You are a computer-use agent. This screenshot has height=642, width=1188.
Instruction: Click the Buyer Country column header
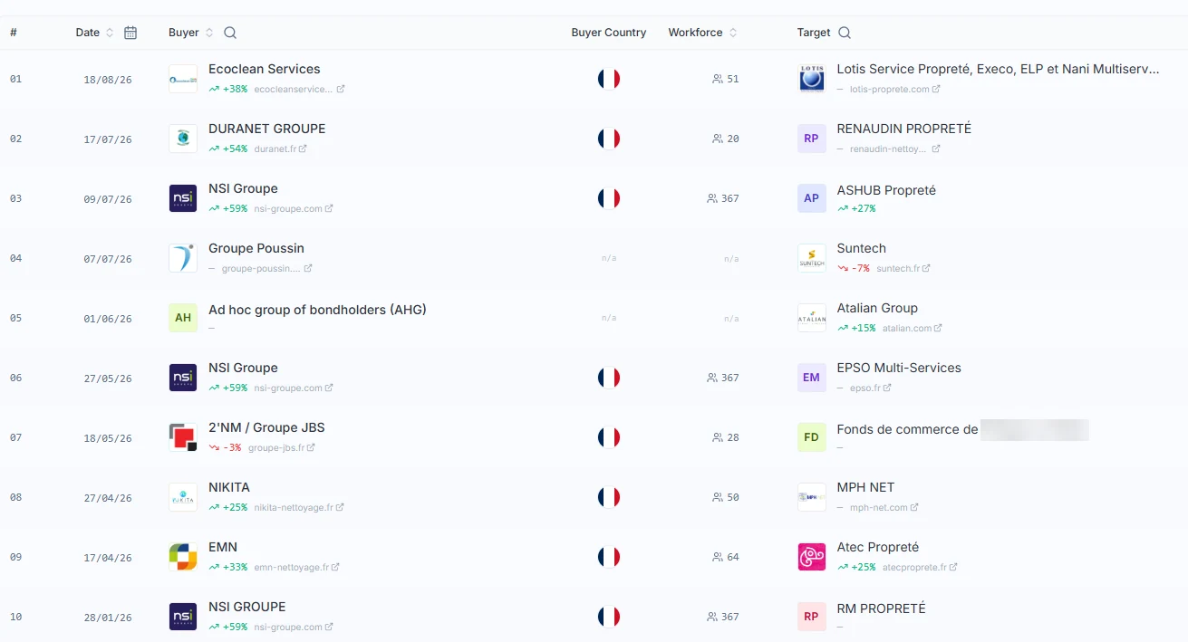point(609,33)
